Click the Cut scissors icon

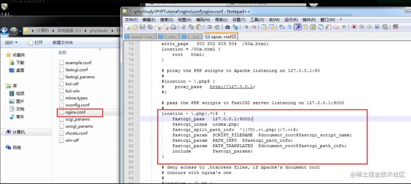[183, 27]
